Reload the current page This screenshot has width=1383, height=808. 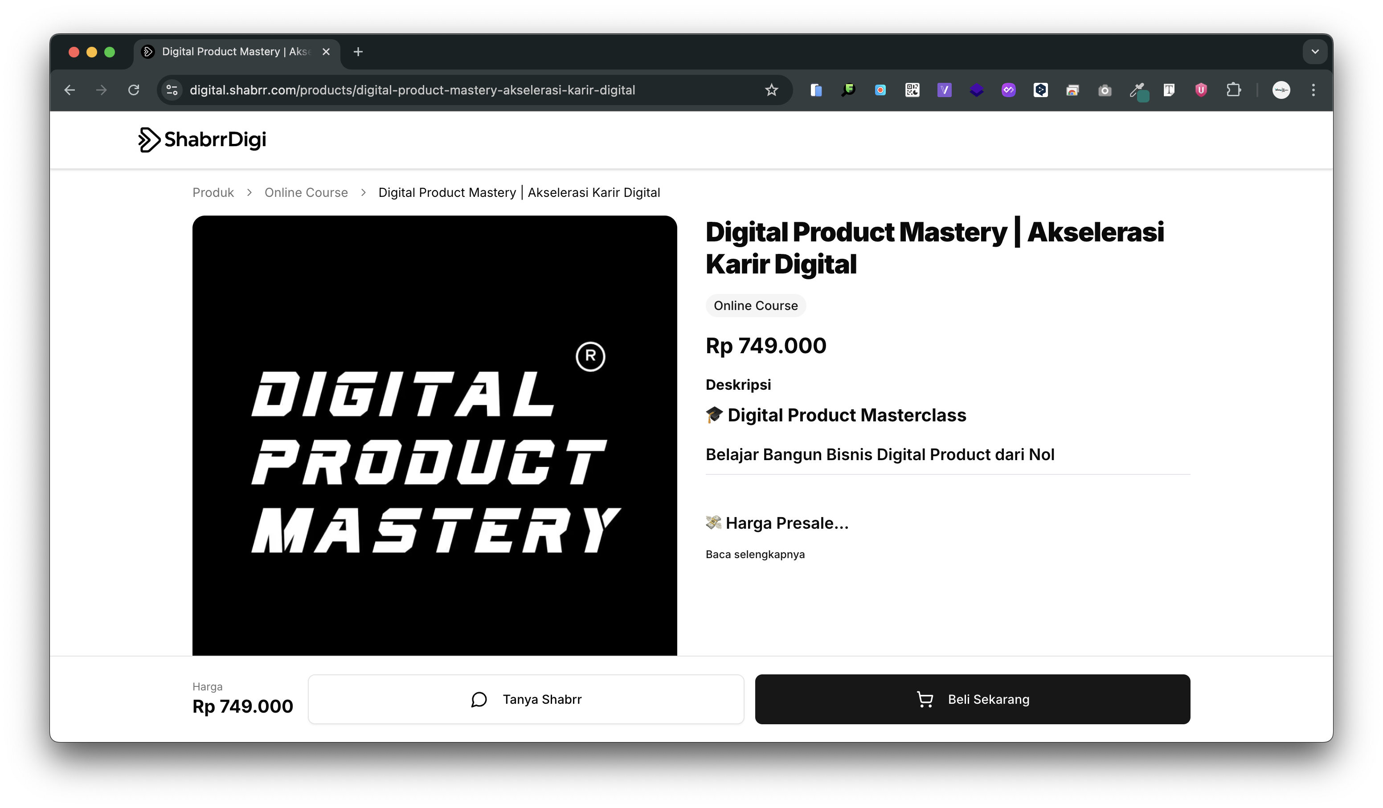133,90
